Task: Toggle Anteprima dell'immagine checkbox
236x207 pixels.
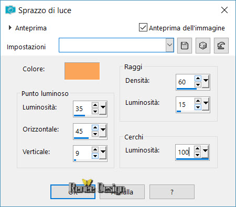Action: click(x=143, y=27)
